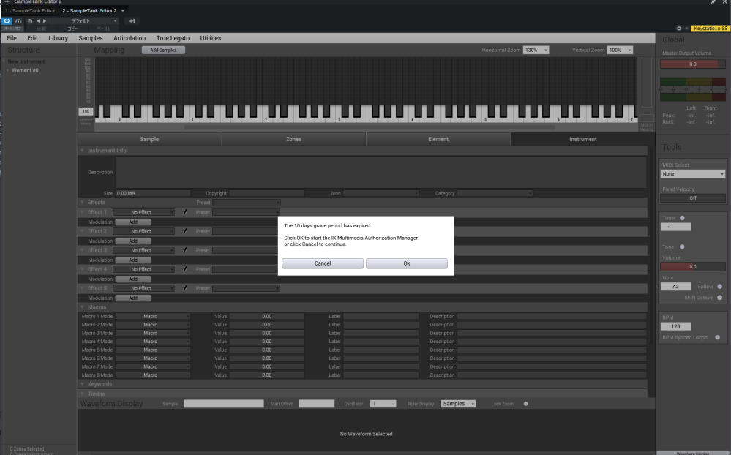Toggle Effect 5 enable checkmark

coord(185,288)
